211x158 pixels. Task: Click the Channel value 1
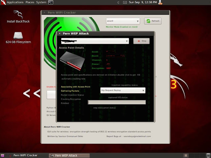tap(107, 60)
